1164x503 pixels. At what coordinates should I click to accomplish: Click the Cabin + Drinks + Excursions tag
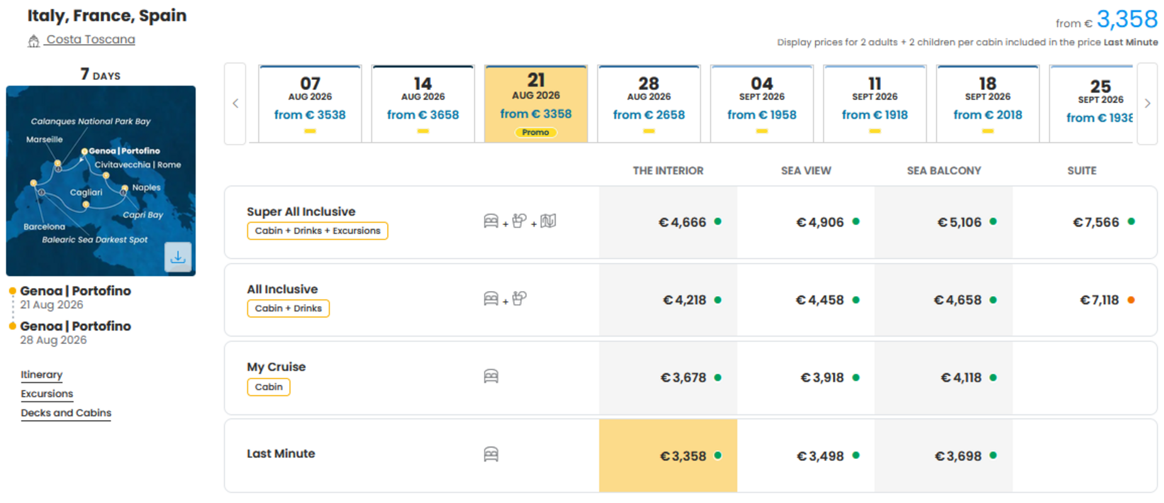coord(318,231)
